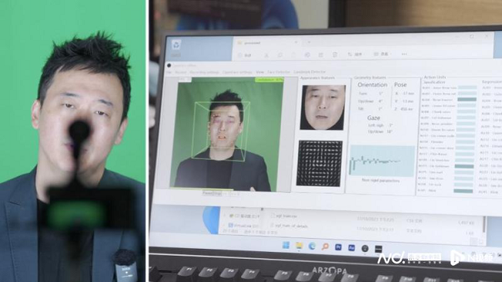Open Adobe Premiere Pro from taskbar
This screenshot has width=502, height=282.
[x=338, y=247]
